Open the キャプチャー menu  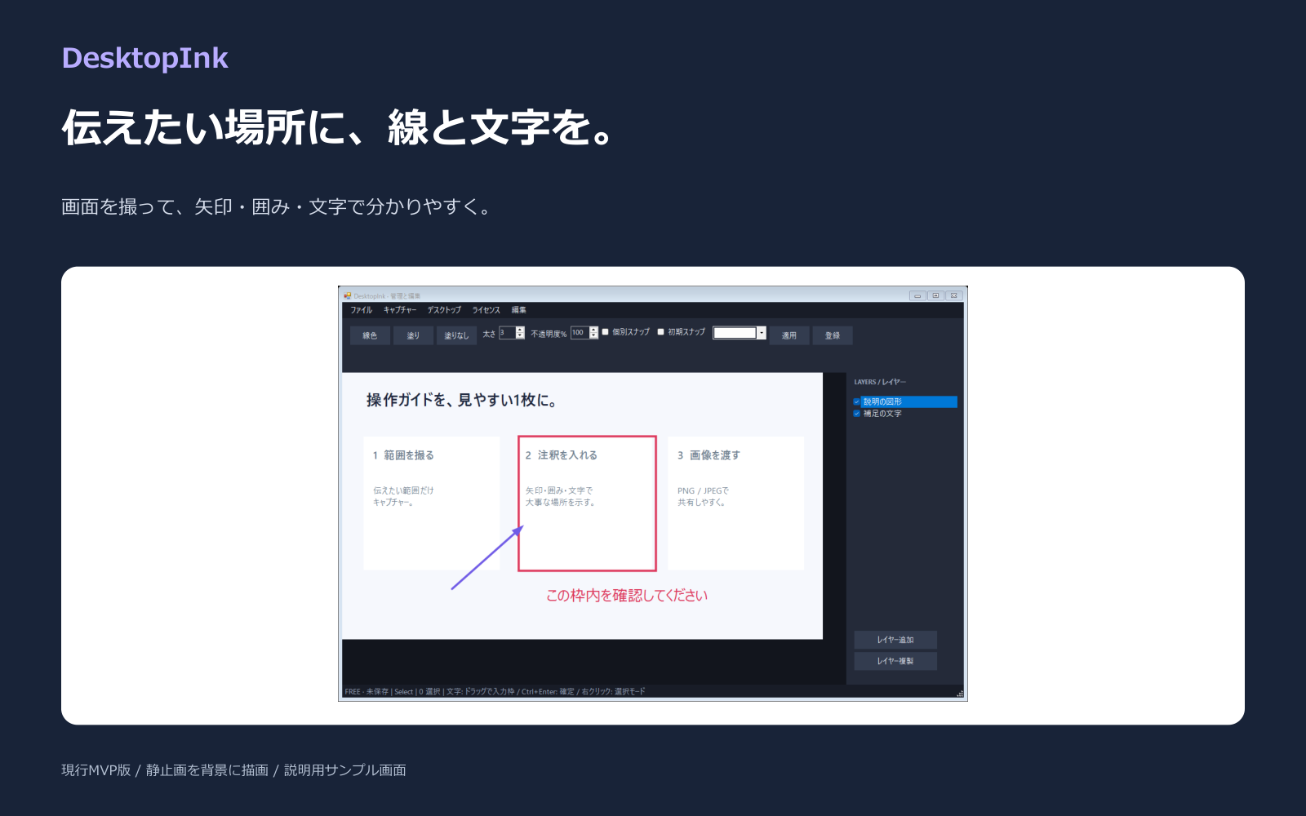coord(400,310)
